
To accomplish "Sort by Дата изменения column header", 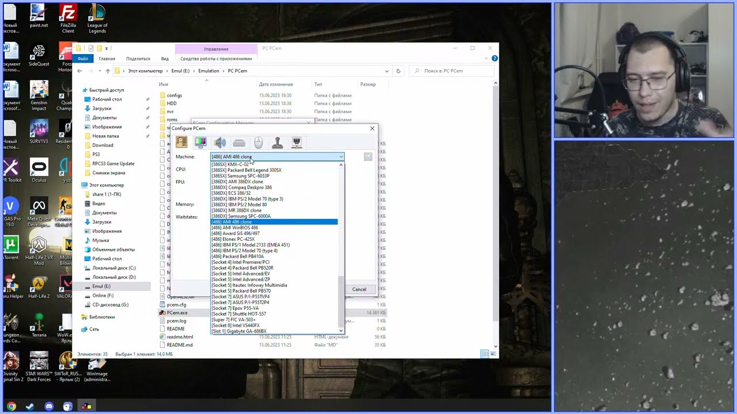I will click(x=276, y=85).
